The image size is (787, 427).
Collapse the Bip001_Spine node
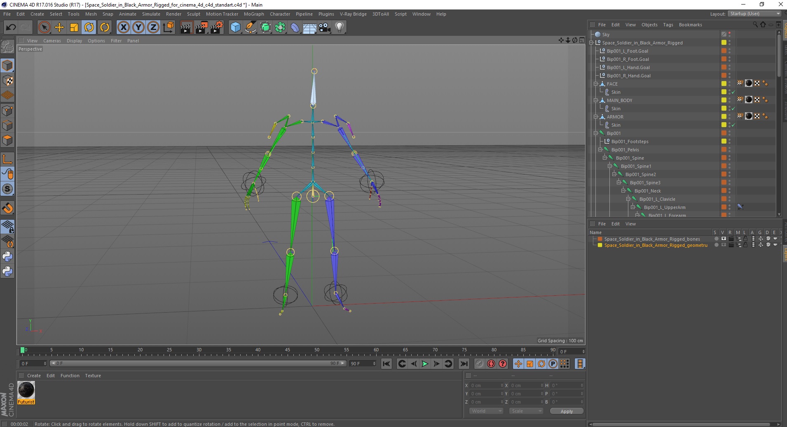click(x=605, y=158)
